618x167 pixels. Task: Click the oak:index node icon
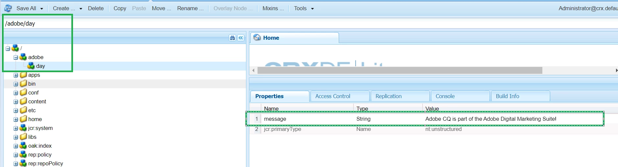23,146
